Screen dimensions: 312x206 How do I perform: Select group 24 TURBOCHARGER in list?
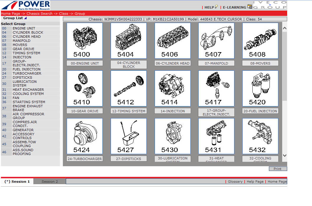tap(30, 73)
